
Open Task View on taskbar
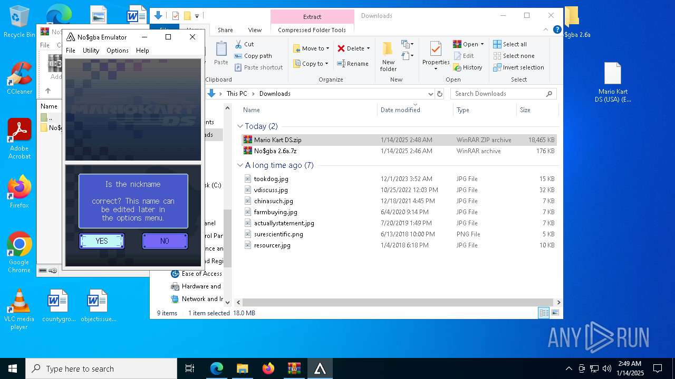190,368
